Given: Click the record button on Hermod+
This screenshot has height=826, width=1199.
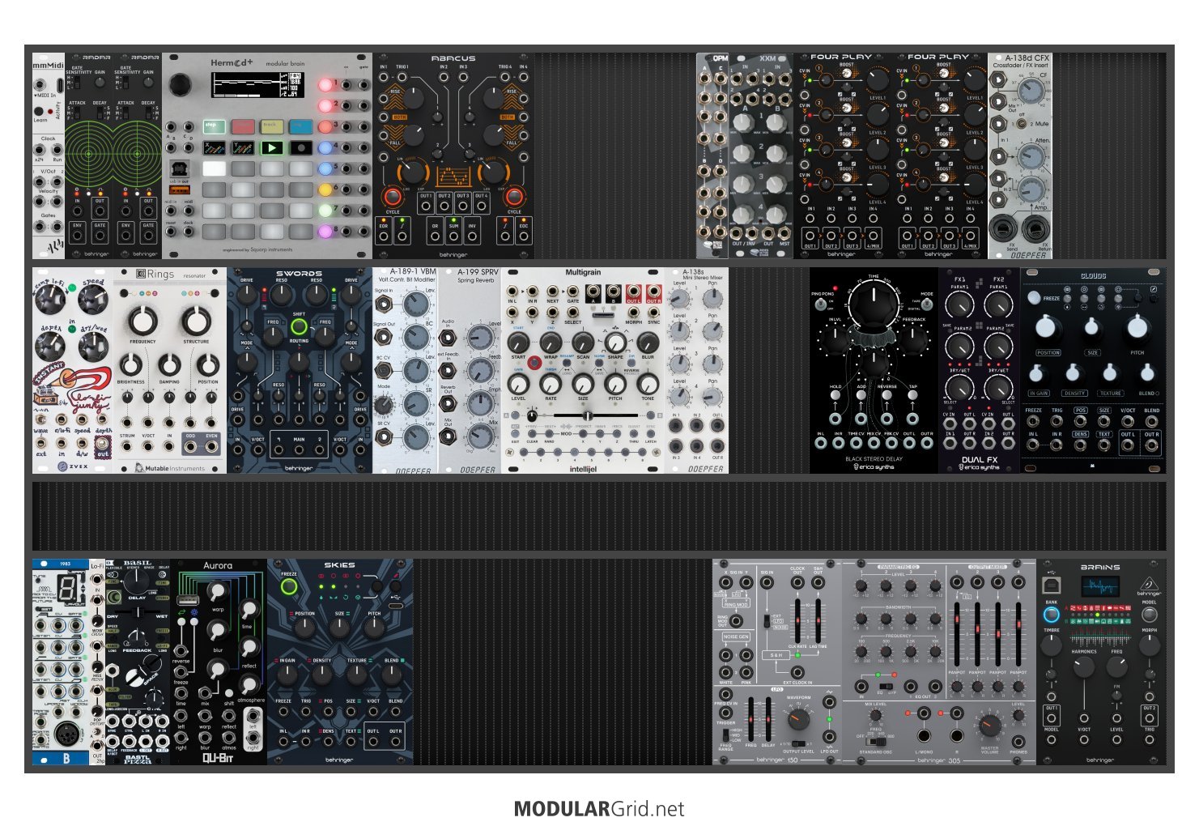Looking at the screenshot, I should coord(300,147).
